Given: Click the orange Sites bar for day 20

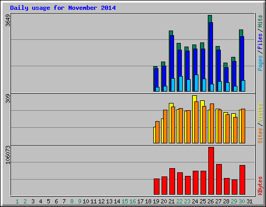Looking at the screenshot, I should point(165,126).
